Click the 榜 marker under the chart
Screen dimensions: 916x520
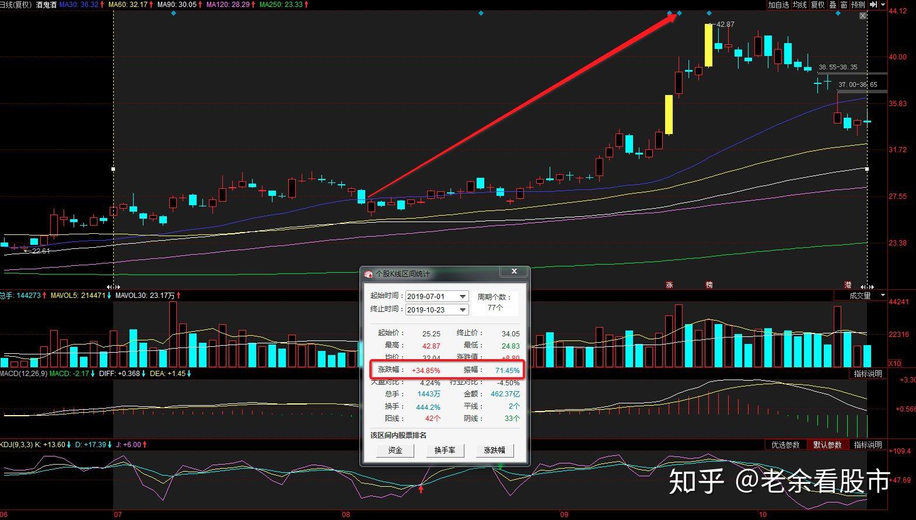pos(709,285)
